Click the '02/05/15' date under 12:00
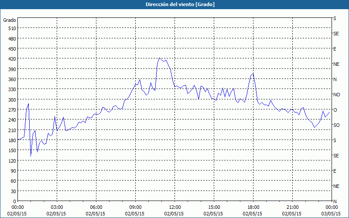The height and width of the screenshot is (218, 349). click(x=174, y=214)
